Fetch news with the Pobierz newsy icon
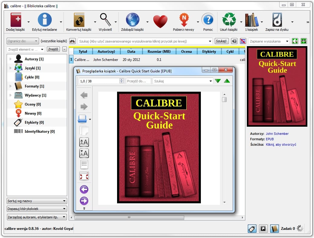Image resolution: width=314 pixels, height=238 pixels. 184,20
